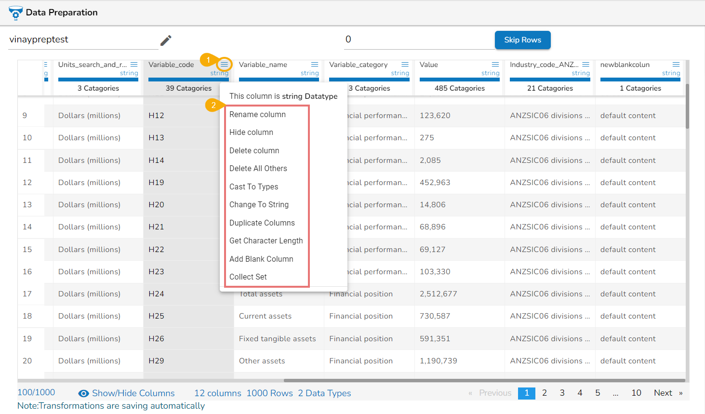Click the pencil edit icon beside vinaypreptest

tap(166, 40)
